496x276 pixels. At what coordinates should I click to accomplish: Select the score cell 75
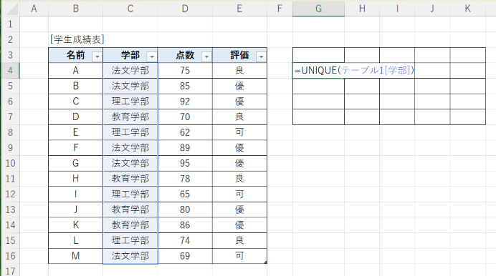tap(185, 70)
